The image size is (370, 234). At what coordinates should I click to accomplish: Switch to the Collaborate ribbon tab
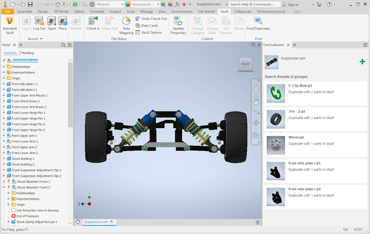coord(243,11)
